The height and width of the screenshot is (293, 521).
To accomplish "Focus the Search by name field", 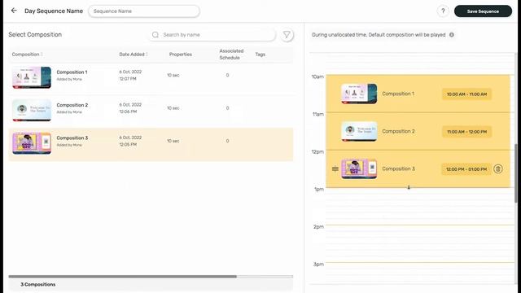I will tap(212, 35).
